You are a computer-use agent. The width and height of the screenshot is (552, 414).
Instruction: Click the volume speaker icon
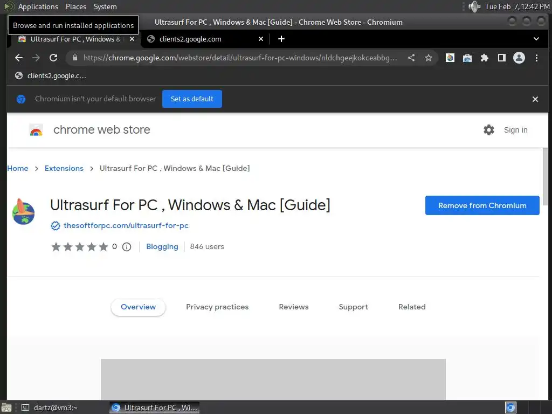(x=474, y=6)
